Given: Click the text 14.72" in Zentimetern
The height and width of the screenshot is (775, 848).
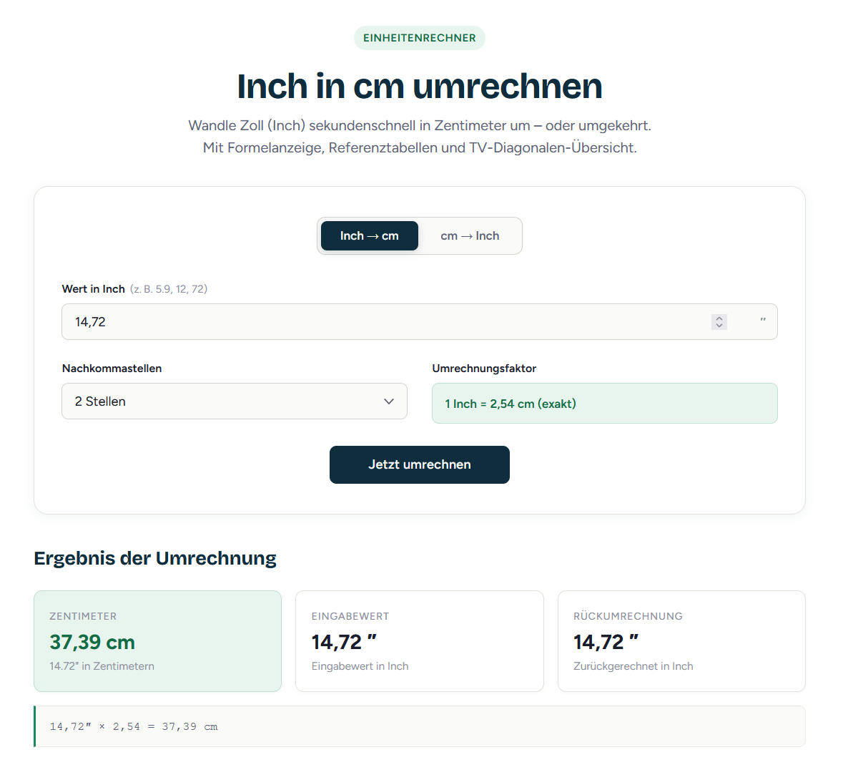Looking at the screenshot, I should [102, 666].
